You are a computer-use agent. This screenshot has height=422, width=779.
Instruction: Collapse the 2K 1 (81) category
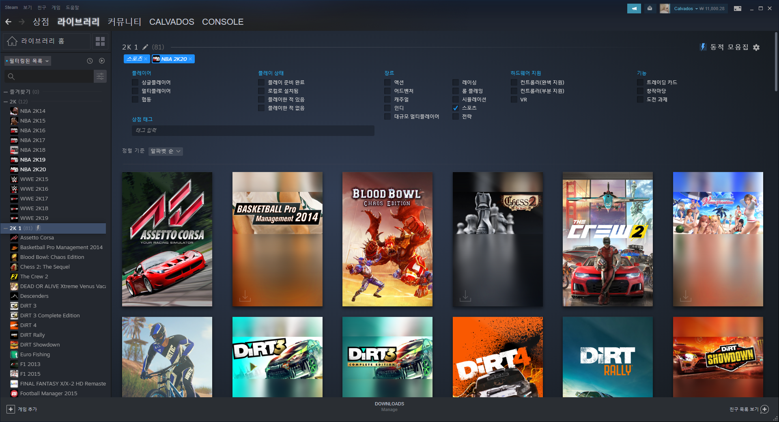tap(6, 228)
